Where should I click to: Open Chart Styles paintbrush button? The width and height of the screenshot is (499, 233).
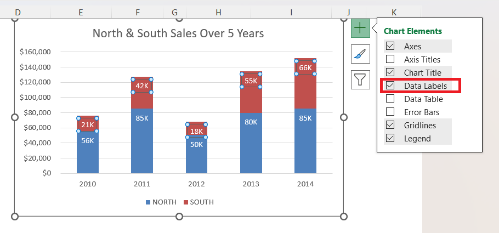click(x=360, y=54)
